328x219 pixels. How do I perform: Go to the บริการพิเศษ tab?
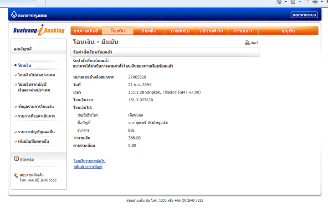pyautogui.click(x=211, y=31)
